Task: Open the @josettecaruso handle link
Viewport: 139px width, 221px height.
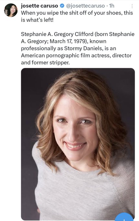Action: (85, 6)
